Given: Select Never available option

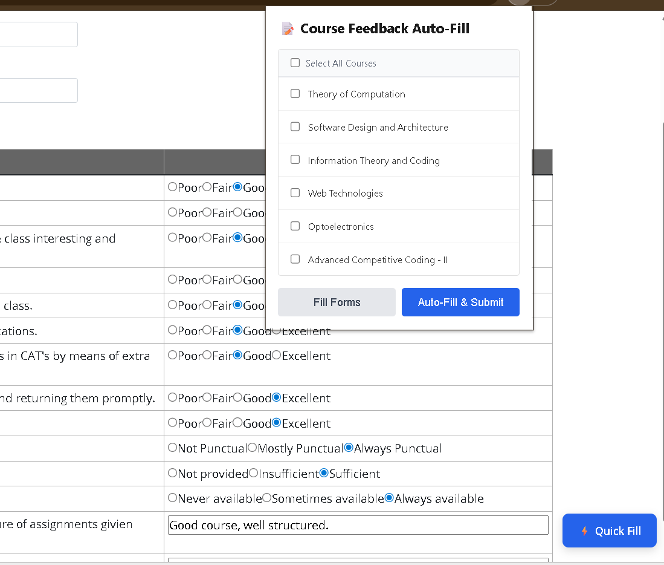Looking at the screenshot, I should [x=172, y=498].
